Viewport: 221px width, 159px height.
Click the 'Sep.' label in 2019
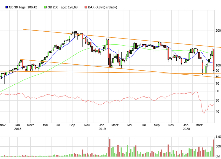(157, 125)
